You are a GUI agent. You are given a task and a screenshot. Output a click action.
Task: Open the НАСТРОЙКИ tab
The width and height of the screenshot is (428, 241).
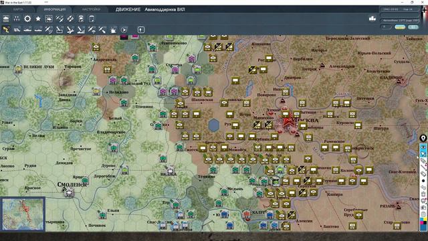point(91,9)
